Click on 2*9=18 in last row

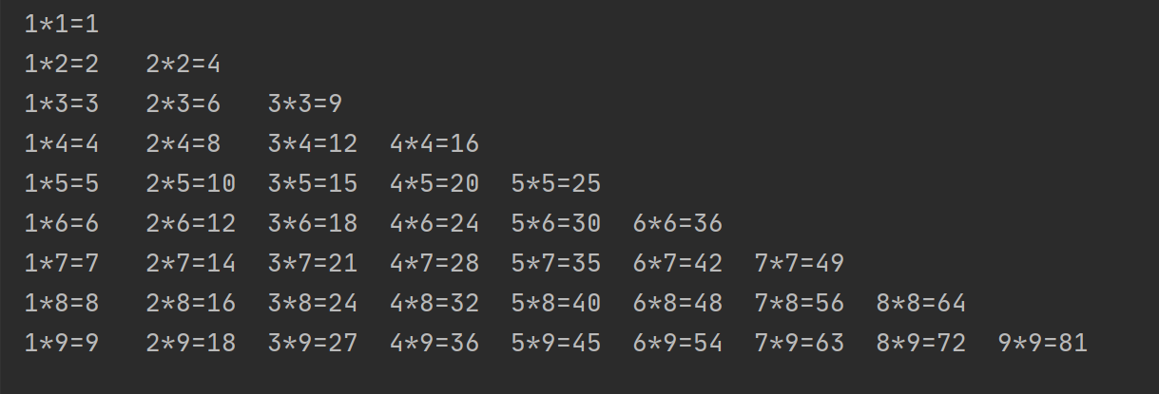click(191, 343)
